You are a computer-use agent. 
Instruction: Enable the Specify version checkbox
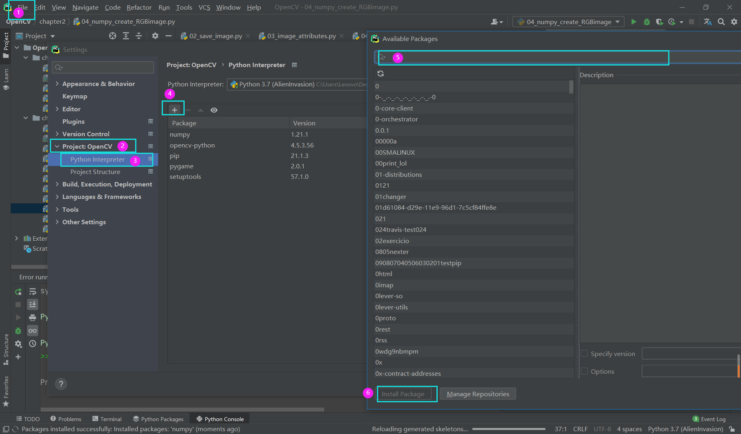pyautogui.click(x=585, y=354)
